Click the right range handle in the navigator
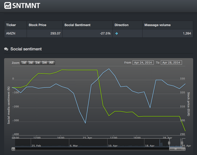 tap(182, 143)
